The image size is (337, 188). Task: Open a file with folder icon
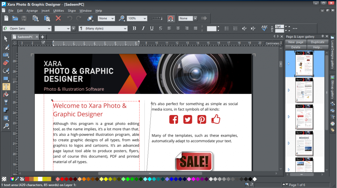(15, 18)
